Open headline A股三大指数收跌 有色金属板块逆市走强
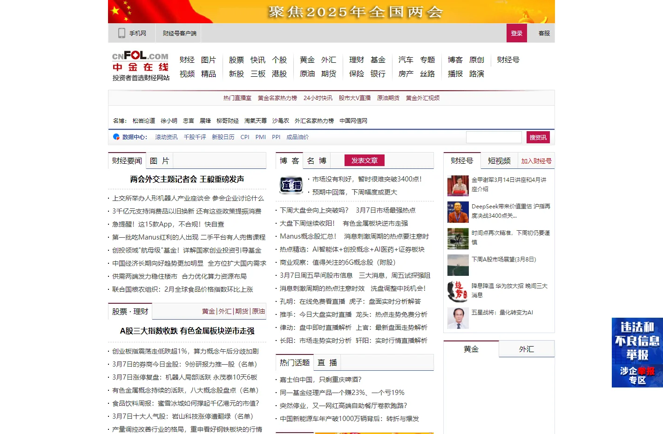Image resolution: width=663 pixels, height=434 pixels. (187, 331)
